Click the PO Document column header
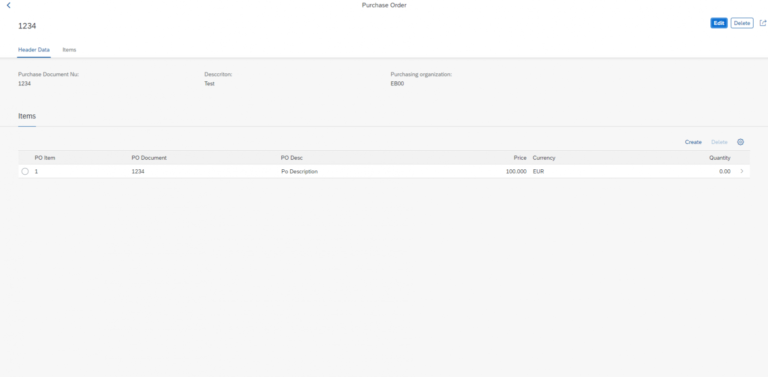768x377 pixels. click(148, 157)
